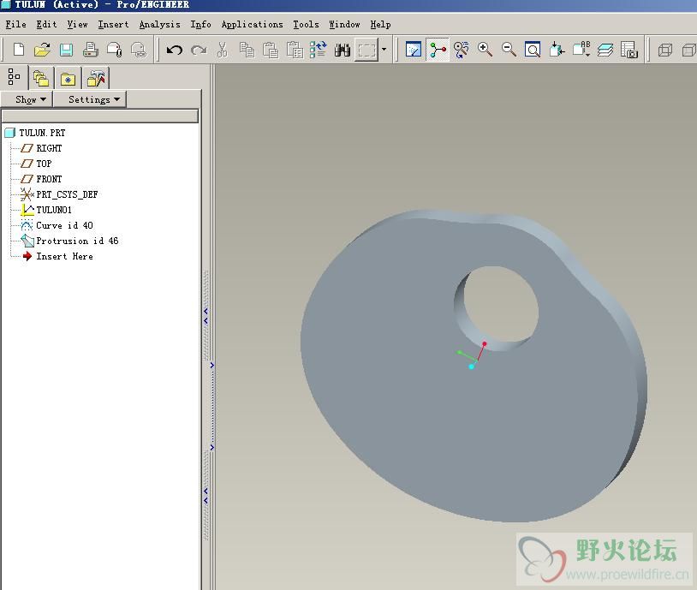
Task: Repaint the screen view
Action: point(414,50)
